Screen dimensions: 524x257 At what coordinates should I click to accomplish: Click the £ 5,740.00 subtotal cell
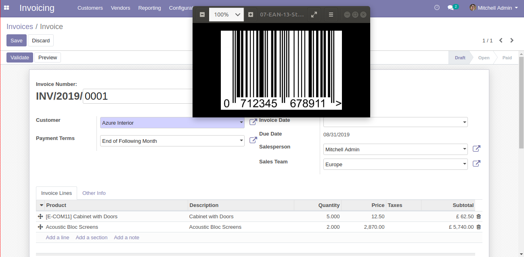coord(448,227)
